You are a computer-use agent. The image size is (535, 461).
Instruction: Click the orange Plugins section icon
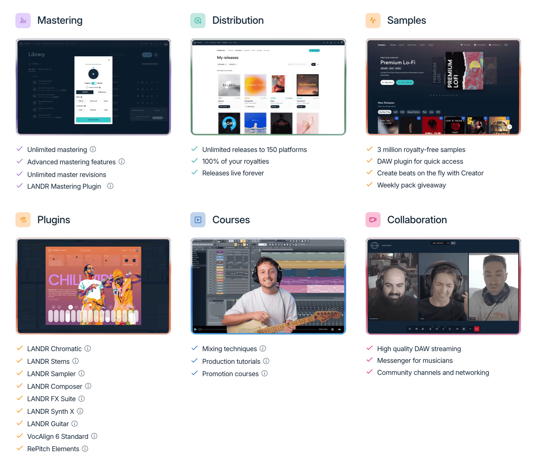(23, 220)
